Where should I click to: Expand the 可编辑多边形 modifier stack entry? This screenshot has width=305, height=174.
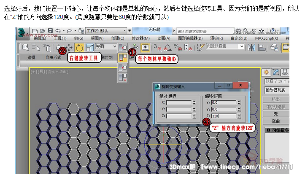(268, 130)
